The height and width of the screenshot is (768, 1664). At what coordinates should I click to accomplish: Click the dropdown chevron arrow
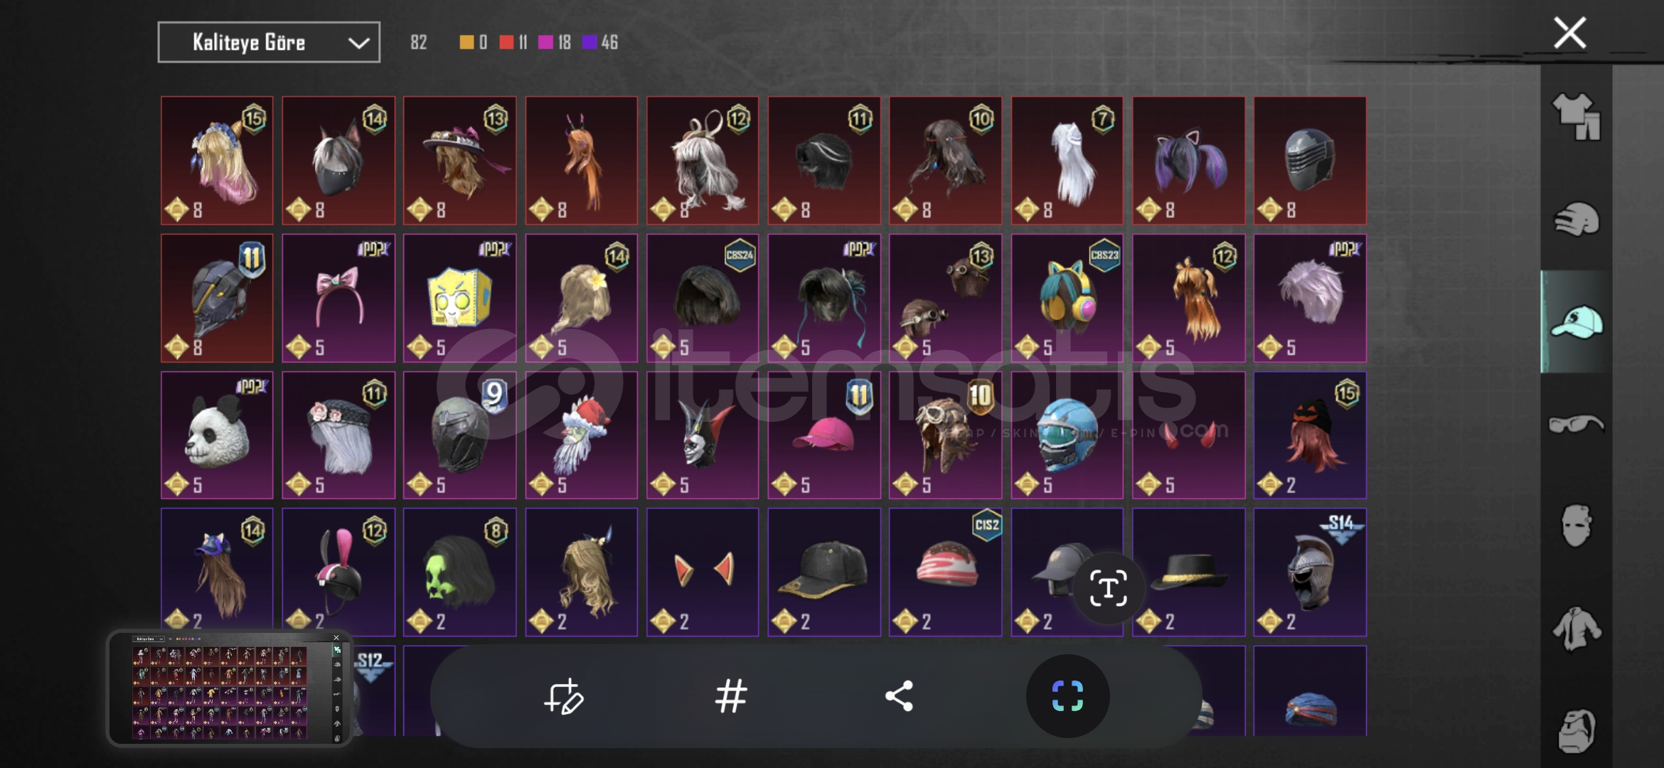[359, 43]
